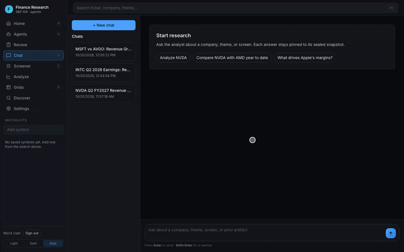Screen dimensions: 404x252
Task: Open Settings from sidebar
Action: coord(33,109)
